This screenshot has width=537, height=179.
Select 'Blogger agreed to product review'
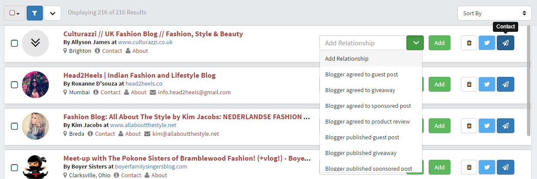[x=371, y=121]
